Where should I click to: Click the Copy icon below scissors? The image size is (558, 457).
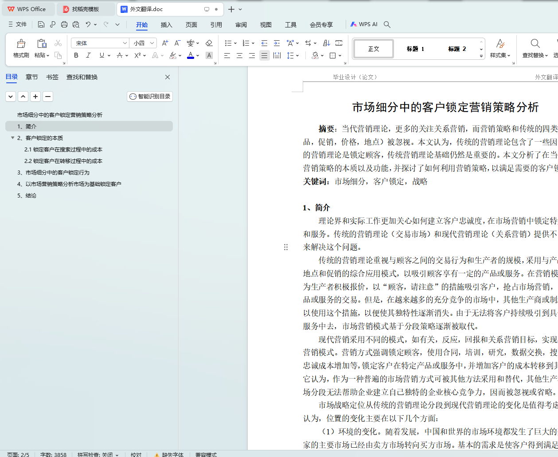click(58, 55)
